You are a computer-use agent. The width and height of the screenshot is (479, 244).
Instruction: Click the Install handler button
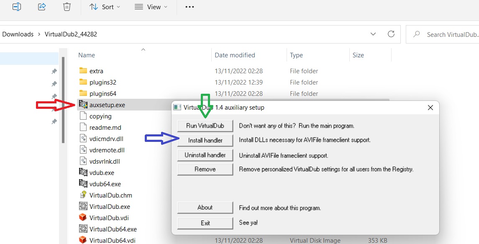point(205,140)
